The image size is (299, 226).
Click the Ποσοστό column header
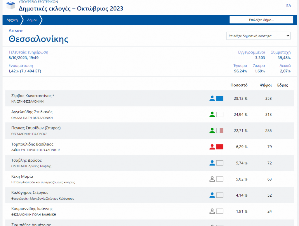click(x=239, y=85)
